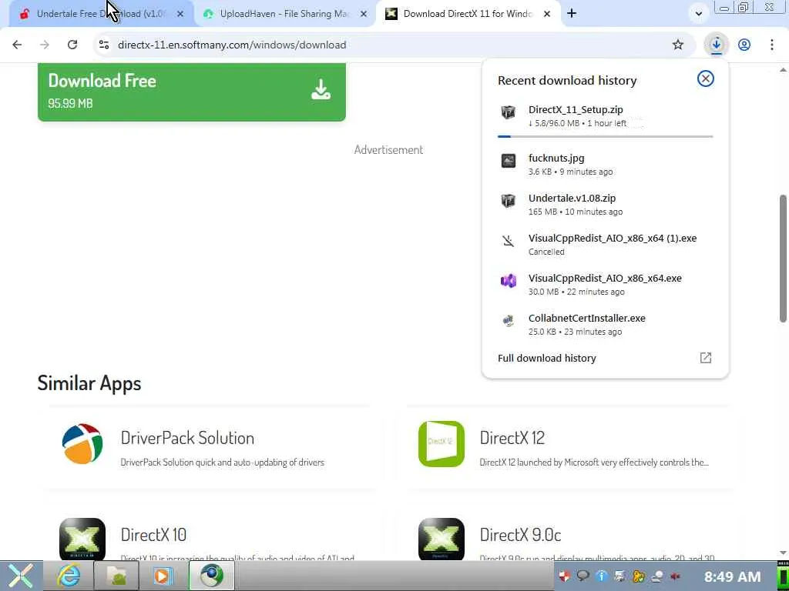Click the CollabnetCertInstaller.exe icon

509,321
